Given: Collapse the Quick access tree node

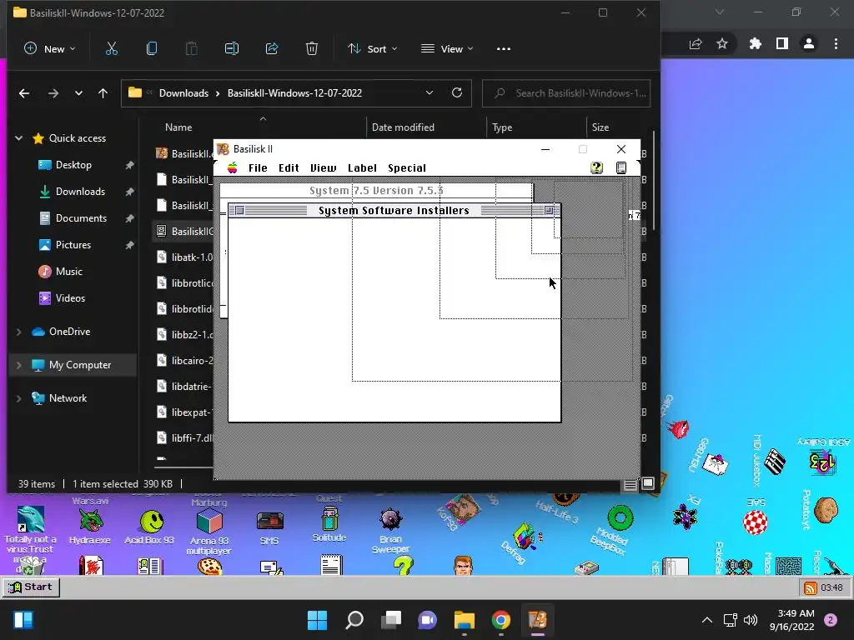Looking at the screenshot, I should 19,138.
